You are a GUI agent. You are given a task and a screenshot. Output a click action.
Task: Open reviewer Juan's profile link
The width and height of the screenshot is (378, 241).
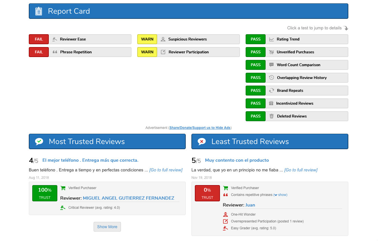(x=250, y=205)
